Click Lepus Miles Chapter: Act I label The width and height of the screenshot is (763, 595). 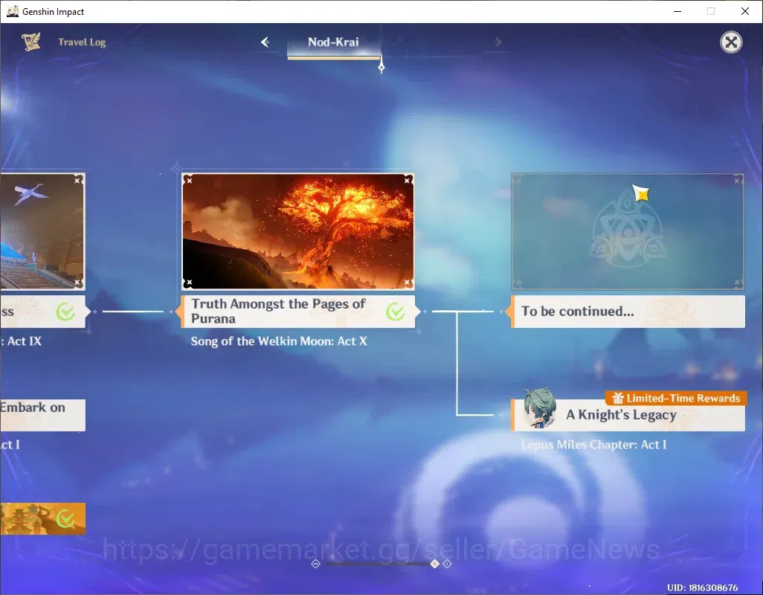pos(593,445)
